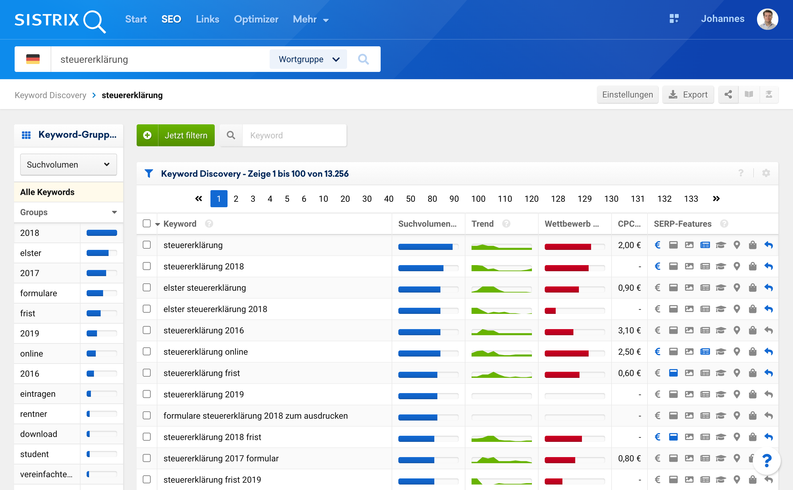Click the blue magnifier search icon
793x490 pixels.
[363, 59]
